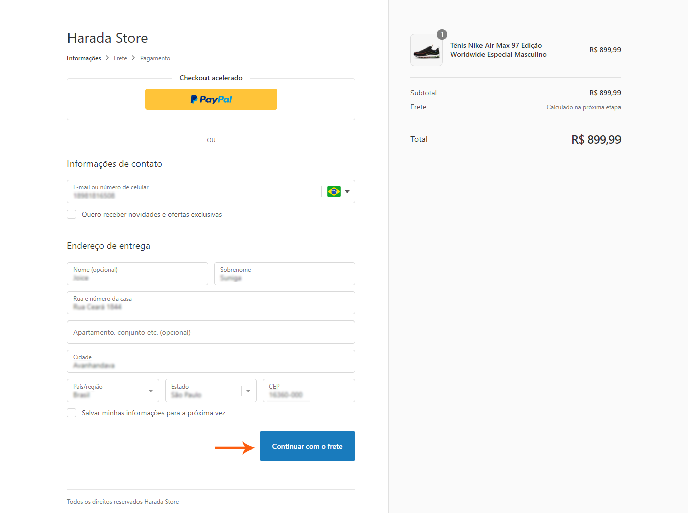Screen dimensions: 688x513
Task: Open country code selector arrow
Action: coord(347,191)
